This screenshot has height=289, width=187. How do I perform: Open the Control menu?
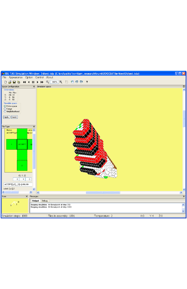tap(39, 77)
